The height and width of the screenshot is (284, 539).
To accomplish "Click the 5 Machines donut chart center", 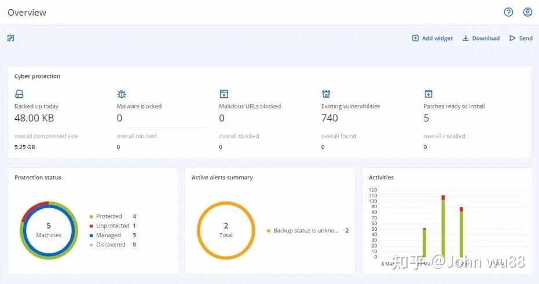I will (49, 230).
